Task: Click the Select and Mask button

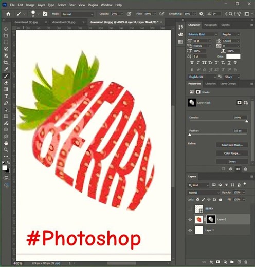Action: (232, 145)
